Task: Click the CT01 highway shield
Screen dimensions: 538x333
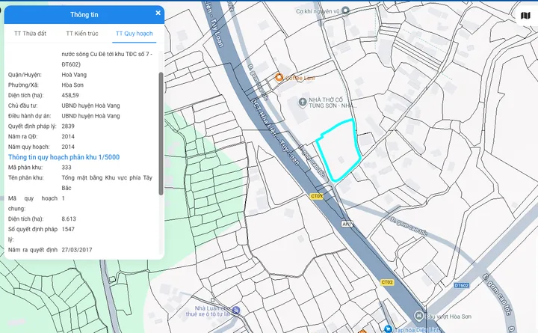Action: click(316, 196)
